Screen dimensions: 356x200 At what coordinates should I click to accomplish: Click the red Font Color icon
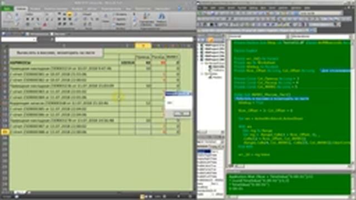(x=45, y=24)
